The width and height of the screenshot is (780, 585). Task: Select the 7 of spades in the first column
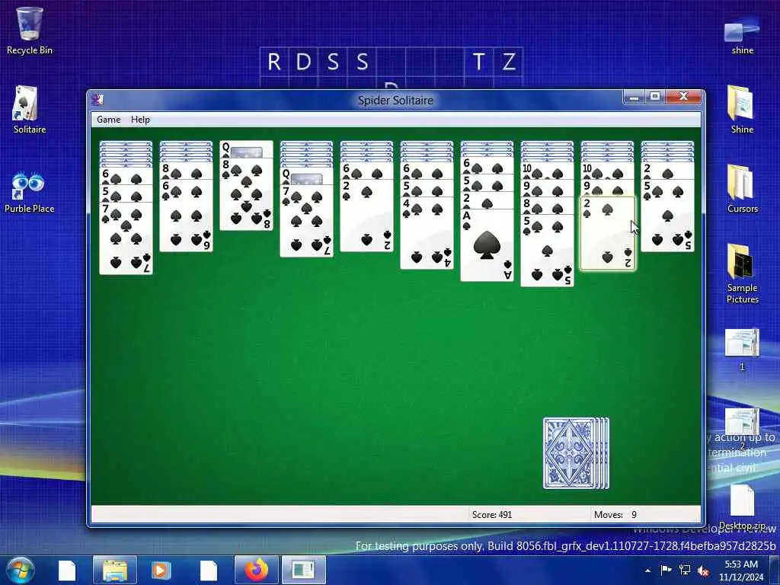126,238
